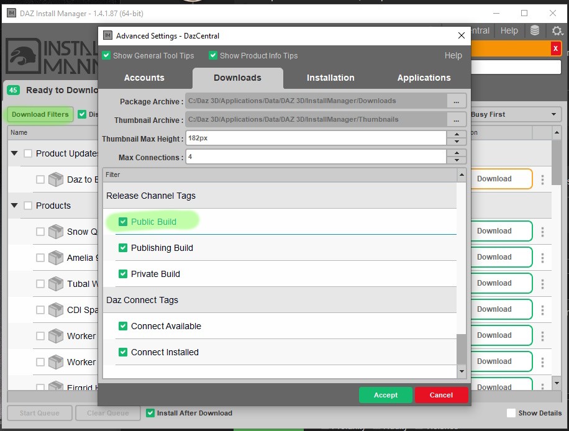Screen dimensions: 569x431
Task: Open the Applications tab
Action: 424,78
